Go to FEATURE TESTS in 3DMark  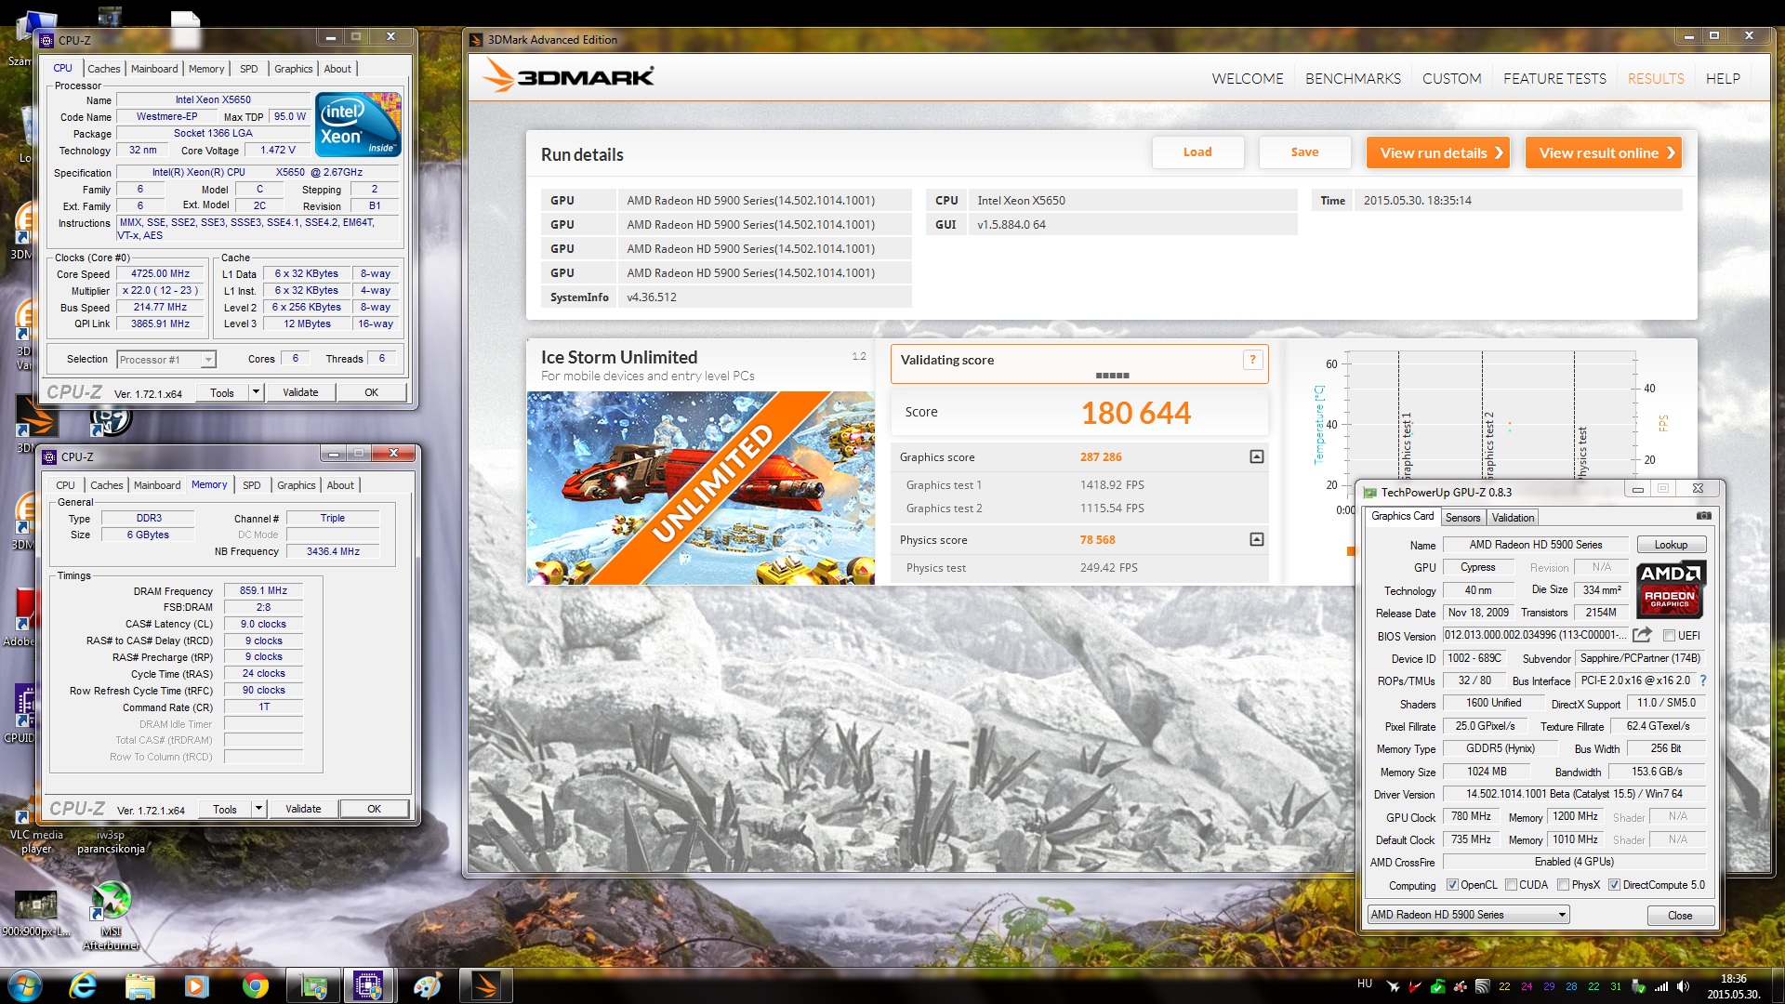[1554, 79]
